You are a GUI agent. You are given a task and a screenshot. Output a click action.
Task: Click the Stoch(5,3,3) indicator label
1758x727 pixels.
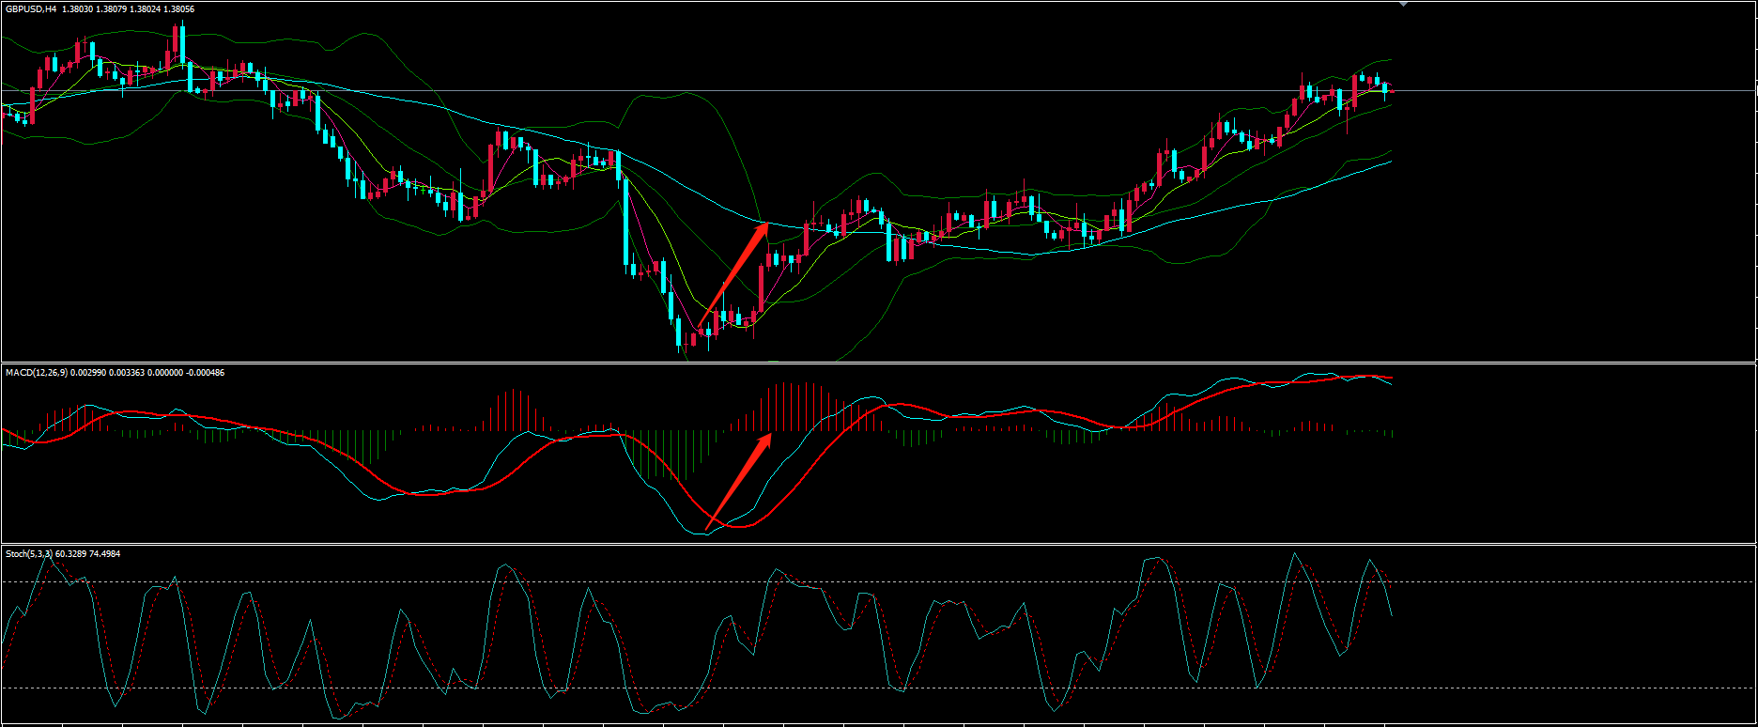pyautogui.click(x=30, y=554)
